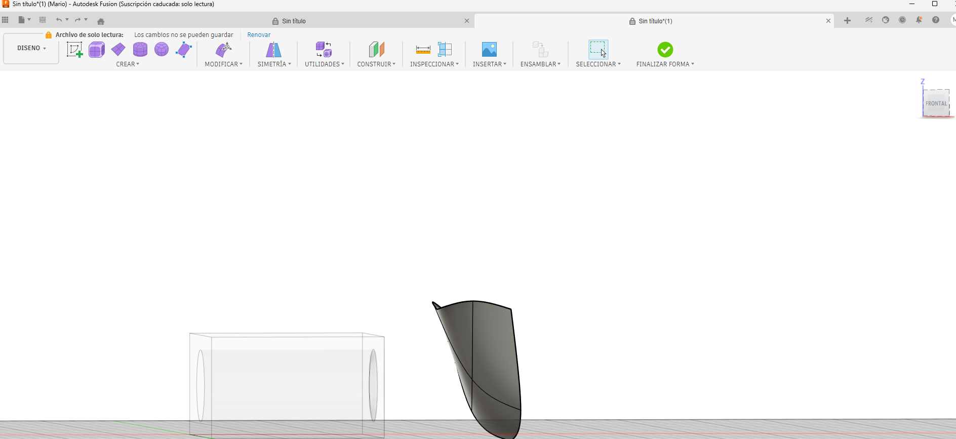Create an offset construction plane

click(376, 50)
